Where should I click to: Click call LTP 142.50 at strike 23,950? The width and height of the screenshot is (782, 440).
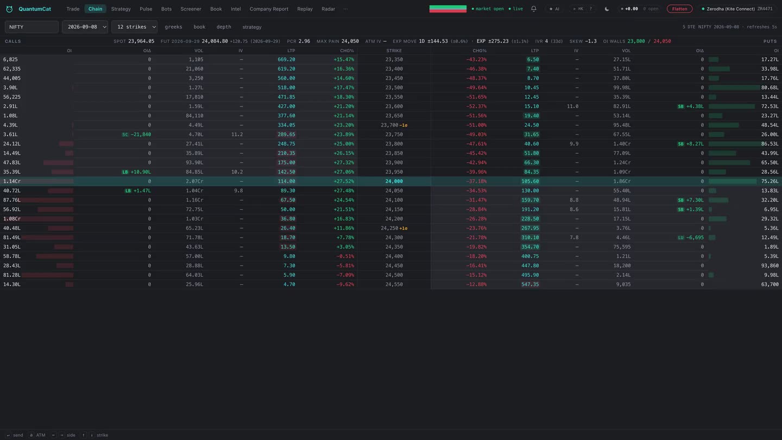point(286,172)
